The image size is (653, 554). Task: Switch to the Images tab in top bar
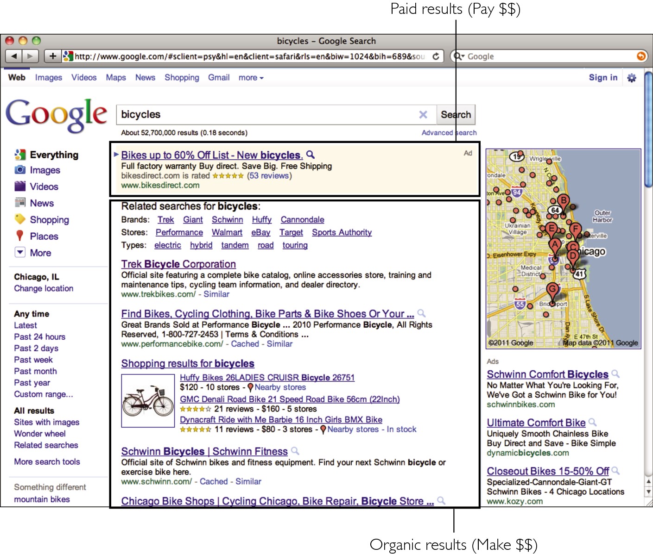48,78
